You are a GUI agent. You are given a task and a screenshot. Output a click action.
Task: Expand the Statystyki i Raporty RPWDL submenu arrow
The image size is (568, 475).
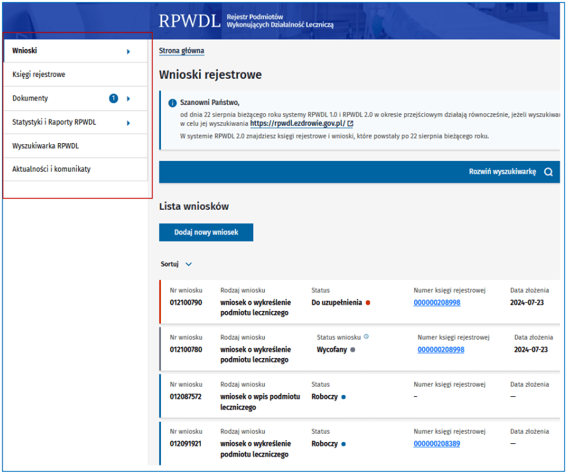tap(128, 123)
